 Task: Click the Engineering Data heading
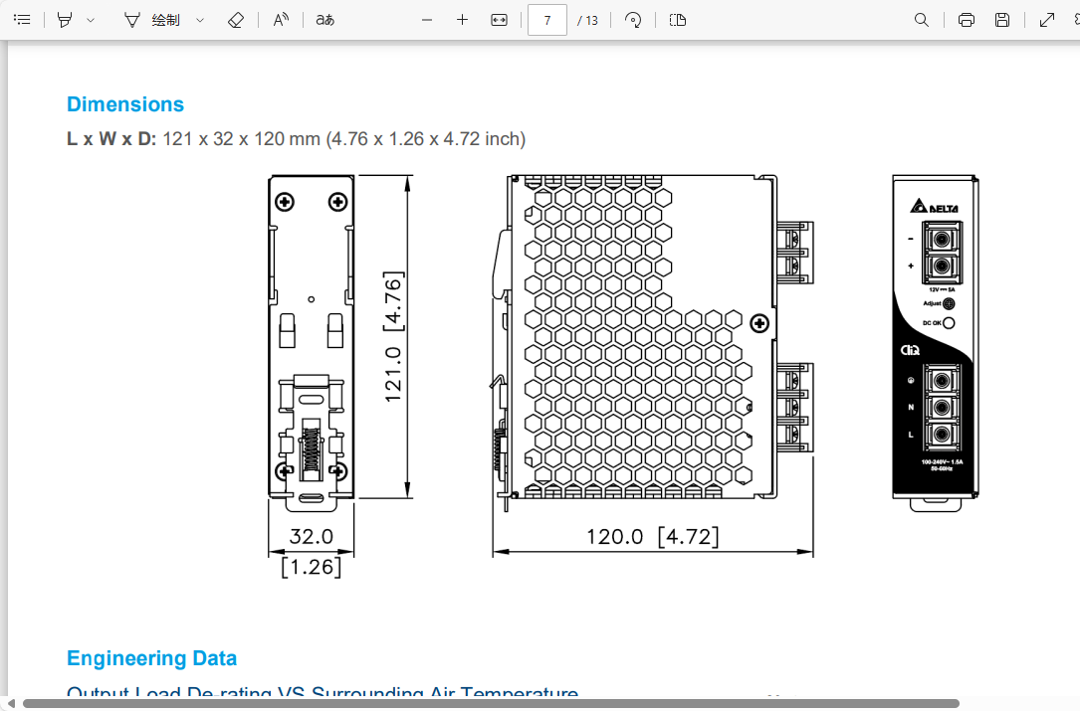pyautogui.click(x=151, y=658)
